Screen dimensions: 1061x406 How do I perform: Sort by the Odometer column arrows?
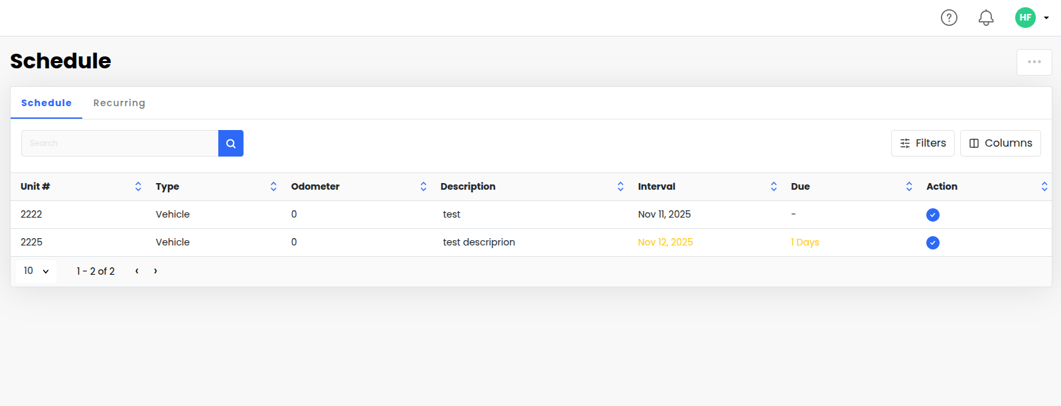click(x=423, y=186)
